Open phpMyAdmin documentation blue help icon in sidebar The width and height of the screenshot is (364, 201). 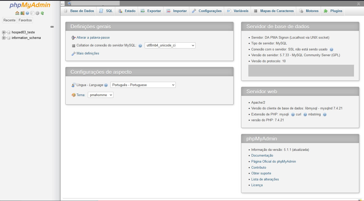(27, 13)
